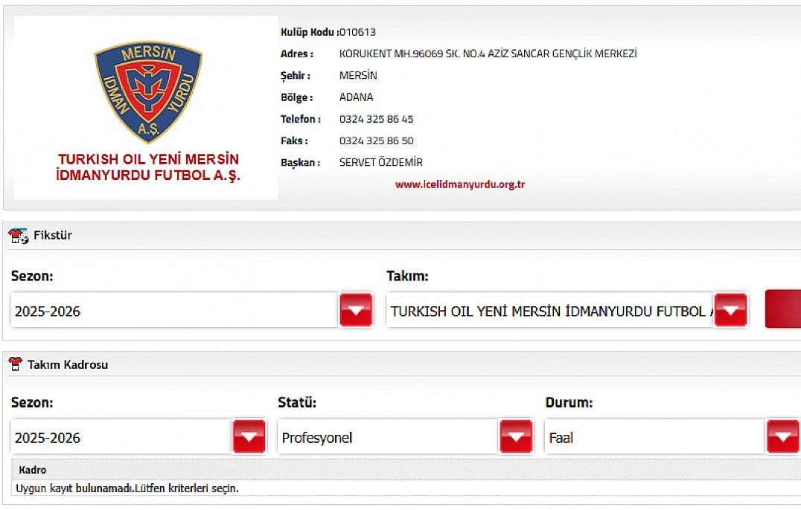The image size is (801, 510).
Task: Open the Fikstür Sezon dropdown arrow
Action: (x=356, y=310)
